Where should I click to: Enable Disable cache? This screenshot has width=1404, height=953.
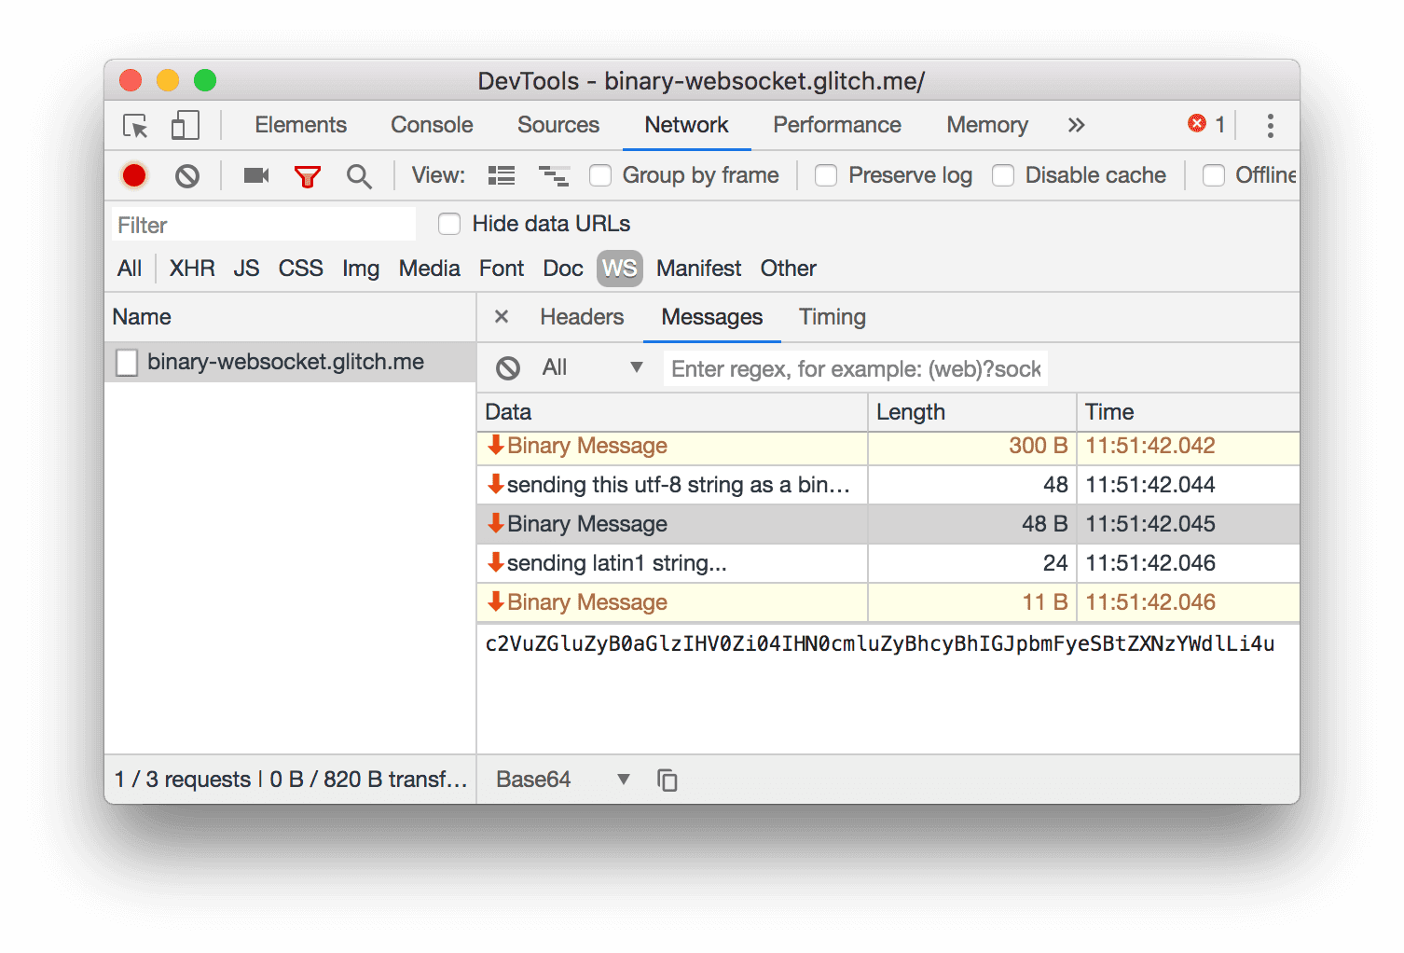pyautogui.click(x=1003, y=175)
